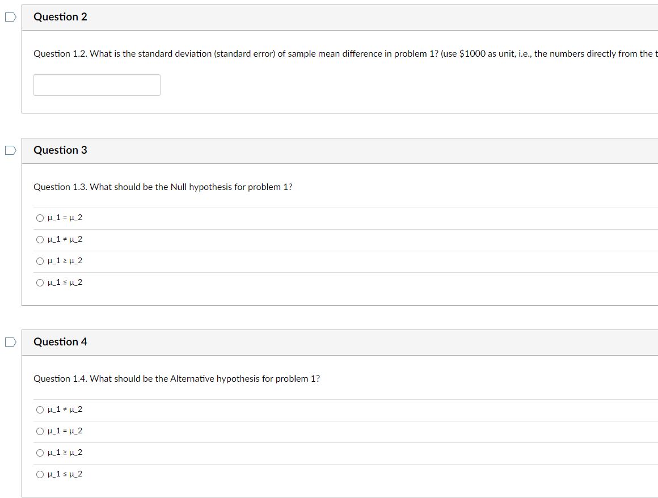Select μ_1 ≤ μ_2 for the Alternative hypothesis
The width and height of the screenshot is (658, 498).
[39, 473]
